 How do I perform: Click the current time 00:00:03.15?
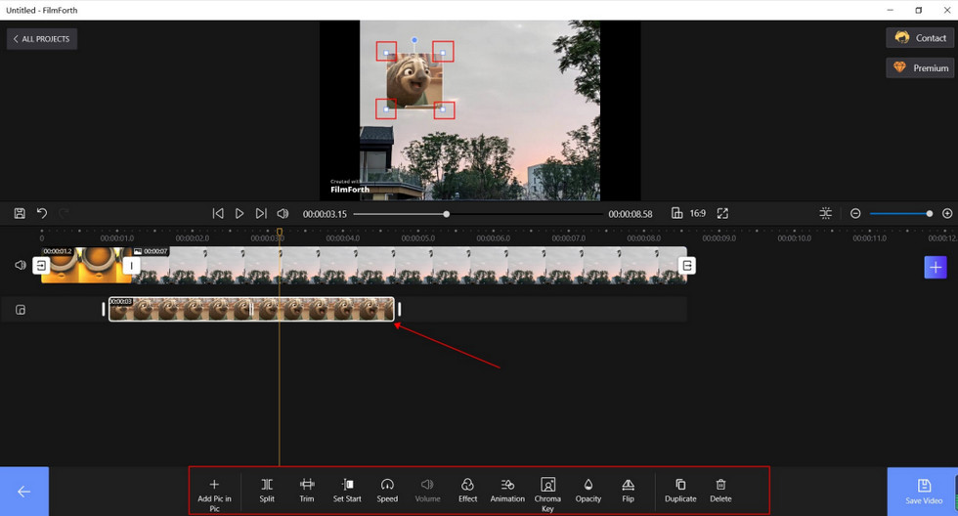click(x=325, y=214)
